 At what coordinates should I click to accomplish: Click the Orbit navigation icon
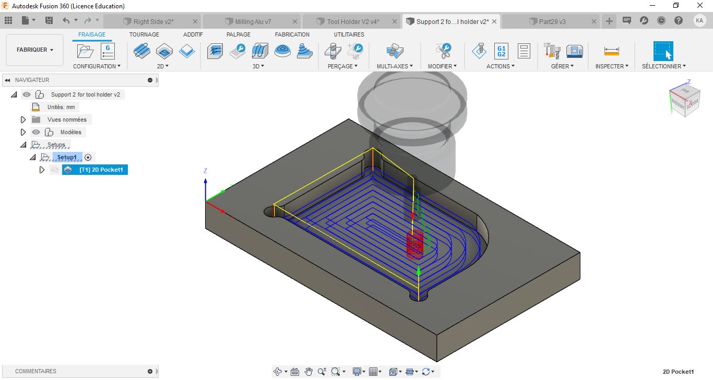pos(278,372)
